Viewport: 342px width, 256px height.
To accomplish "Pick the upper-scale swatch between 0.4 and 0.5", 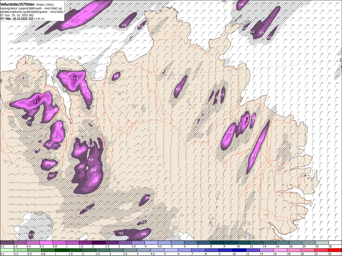I will (x=33, y=242).
